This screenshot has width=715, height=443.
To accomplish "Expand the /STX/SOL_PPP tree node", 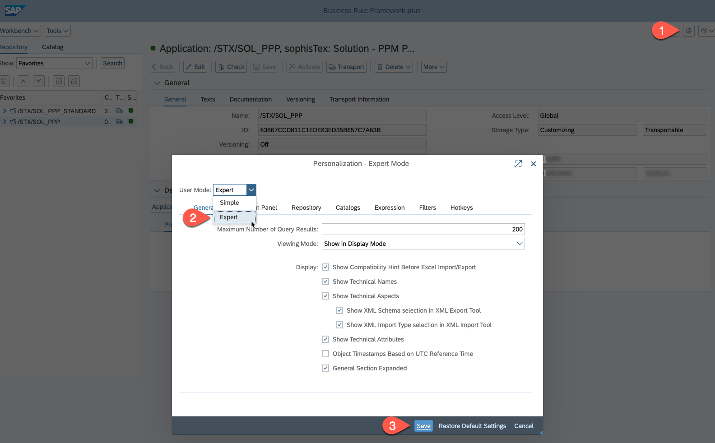I will tap(5, 122).
